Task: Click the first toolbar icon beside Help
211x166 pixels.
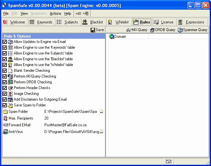Action: click(x=78, y=13)
